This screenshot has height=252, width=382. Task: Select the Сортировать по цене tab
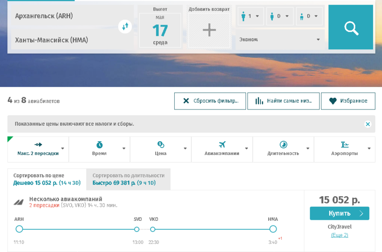pyautogui.click(x=47, y=179)
